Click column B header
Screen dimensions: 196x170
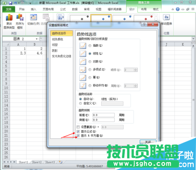34,45
